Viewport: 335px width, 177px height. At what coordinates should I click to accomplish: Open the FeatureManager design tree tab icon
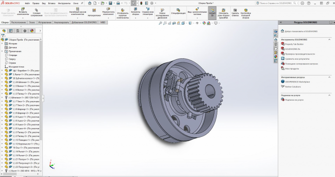4,31
